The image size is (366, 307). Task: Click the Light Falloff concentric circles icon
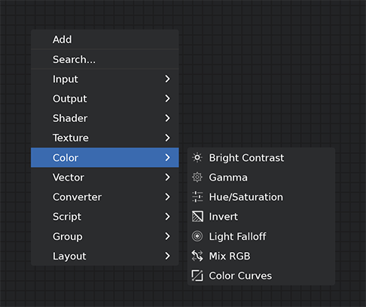197,236
